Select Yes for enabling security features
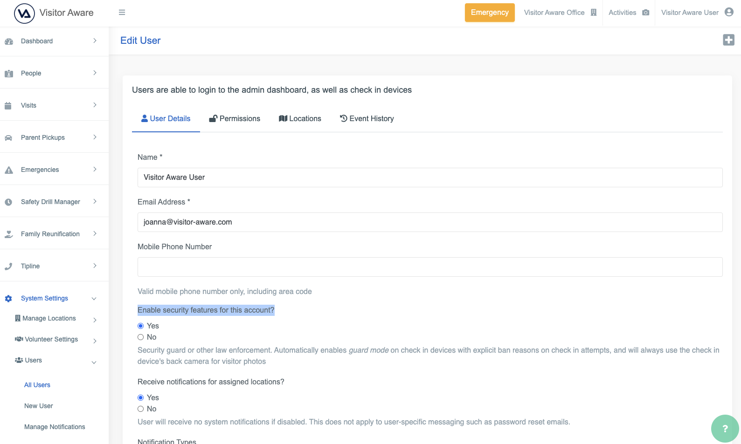The height and width of the screenshot is (444, 741). pyautogui.click(x=140, y=326)
